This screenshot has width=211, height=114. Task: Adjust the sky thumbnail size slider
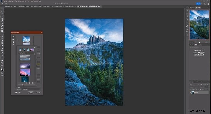(x=22, y=85)
